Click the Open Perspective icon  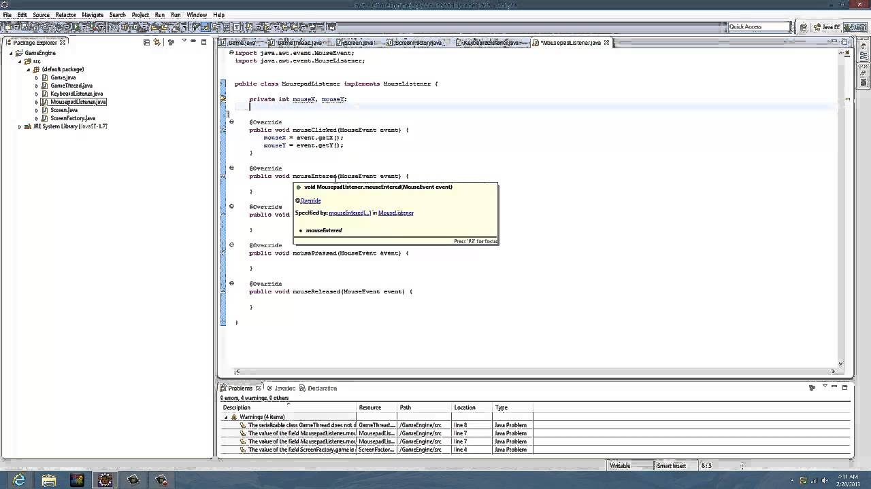[x=804, y=27]
